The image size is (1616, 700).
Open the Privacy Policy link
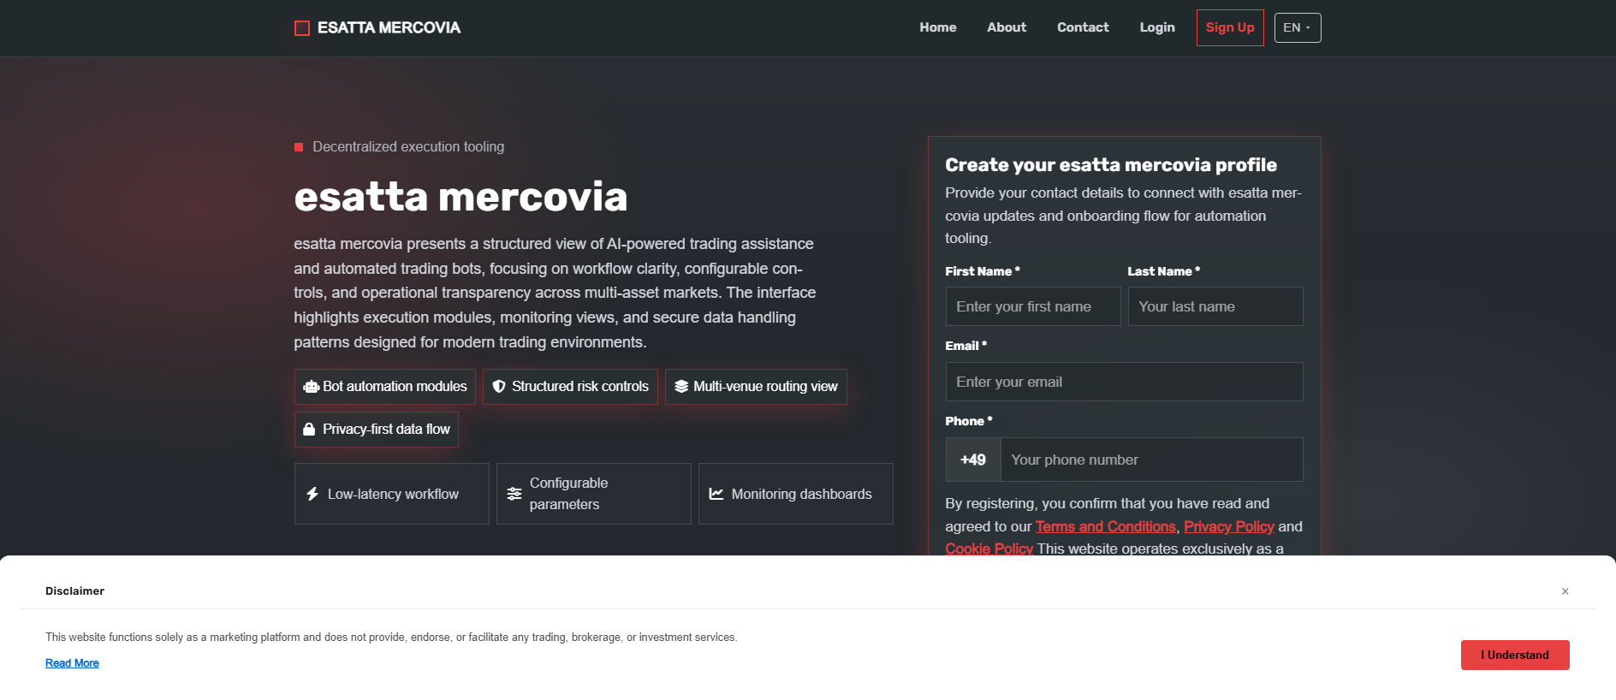tap(1229, 526)
